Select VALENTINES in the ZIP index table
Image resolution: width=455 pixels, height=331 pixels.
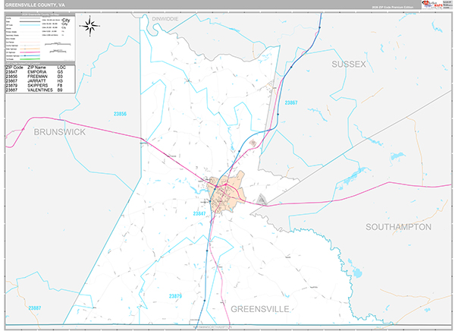40,90
